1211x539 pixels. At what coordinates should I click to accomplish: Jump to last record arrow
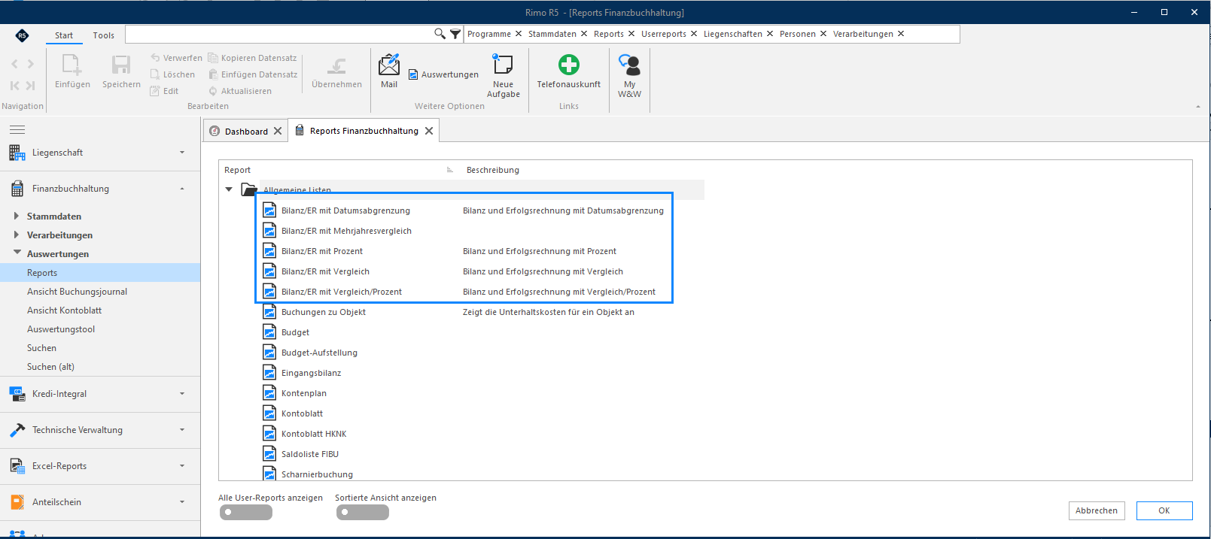[31, 86]
